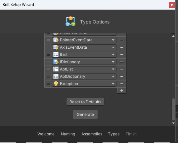Click the AotList numbered list icon
Viewport: 178px width, 143px height.
tap(56, 69)
